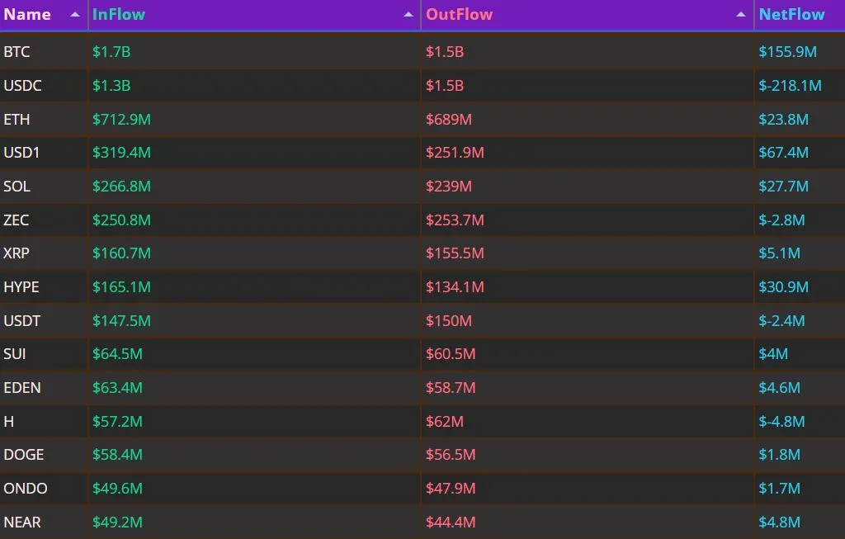Select the NetFlow column header
Screen dimensions: 845x539
(791, 15)
